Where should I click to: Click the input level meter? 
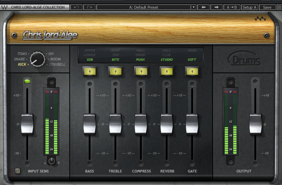pos(52,122)
